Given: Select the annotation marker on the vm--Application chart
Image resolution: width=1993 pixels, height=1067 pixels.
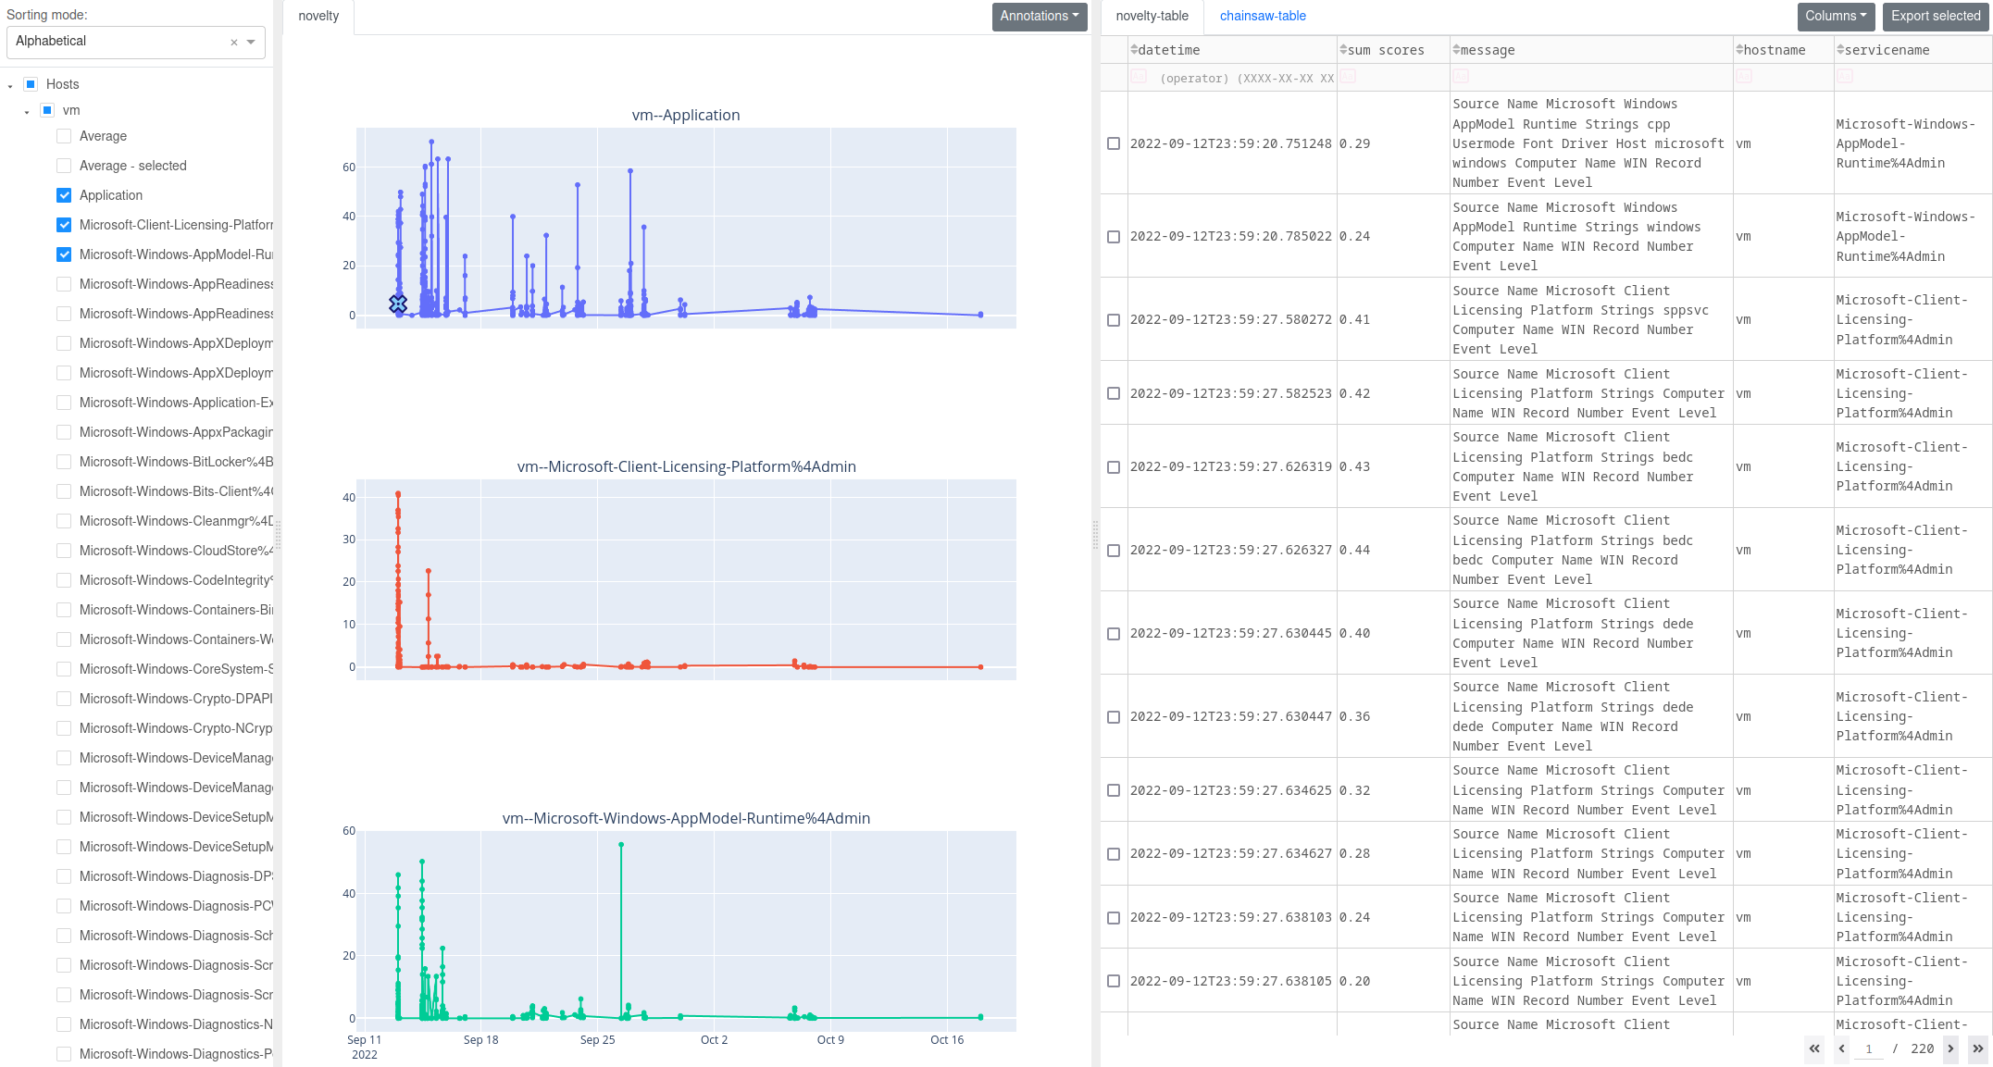Looking at the screenshot, I should click(x=398, y=303).
